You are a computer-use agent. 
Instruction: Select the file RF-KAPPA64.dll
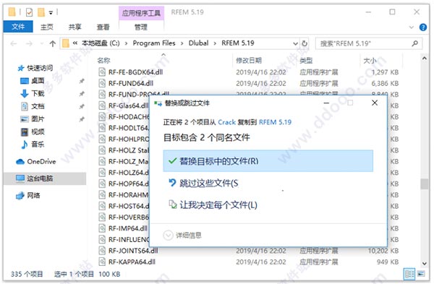click(132, 262)
